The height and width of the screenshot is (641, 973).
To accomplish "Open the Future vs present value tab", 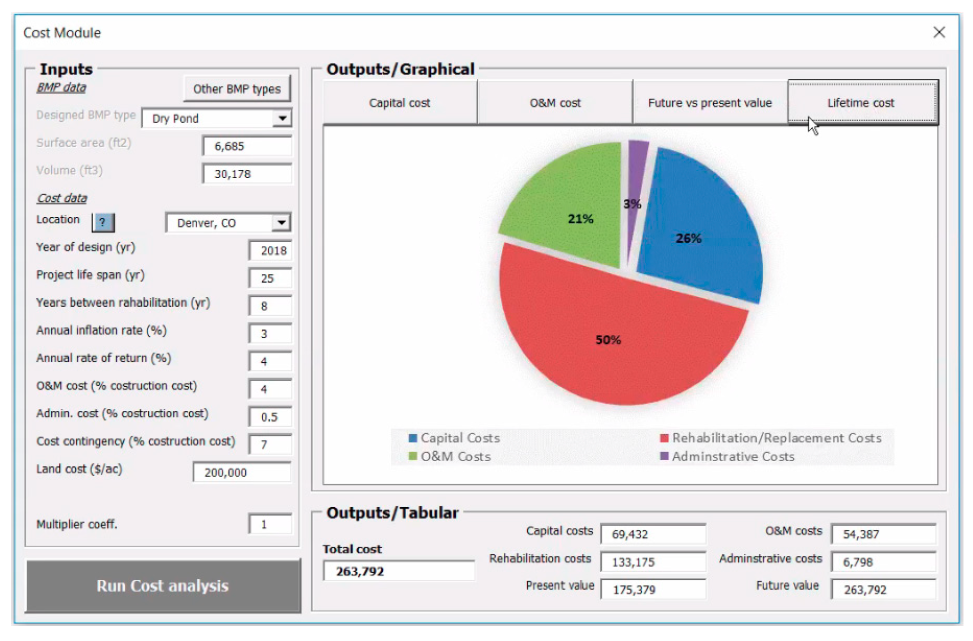I will (x=710, y=103).
